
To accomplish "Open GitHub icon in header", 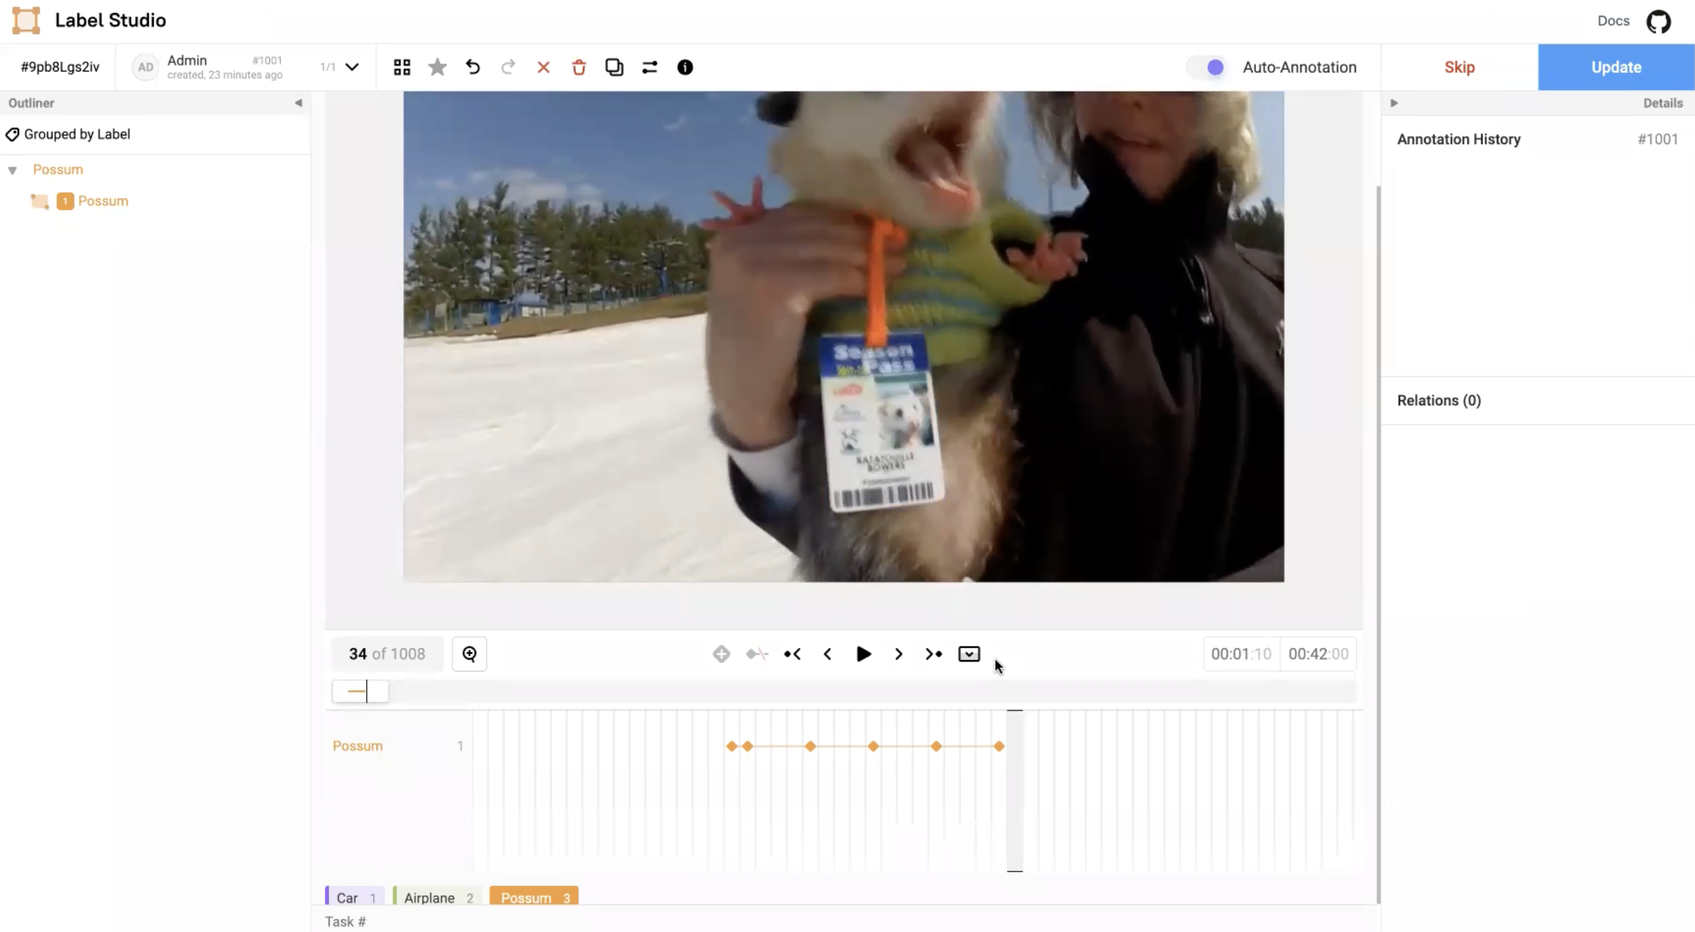I will point(1658,21).
